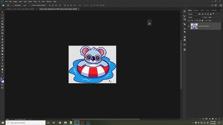This screenshot has width=223, height=125.
Task: Click foreground color swatch
Action: (x=1, y=80)
